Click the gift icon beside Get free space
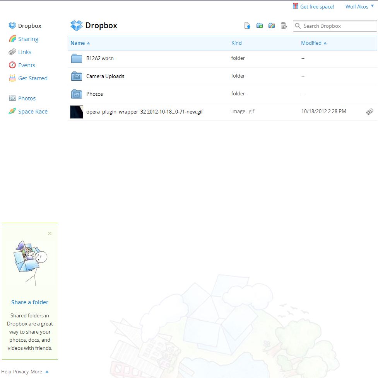The image size is (378, 378). click(x=295, y=6)
